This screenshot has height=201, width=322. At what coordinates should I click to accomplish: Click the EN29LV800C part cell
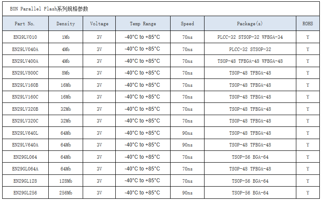coord(25,73)
